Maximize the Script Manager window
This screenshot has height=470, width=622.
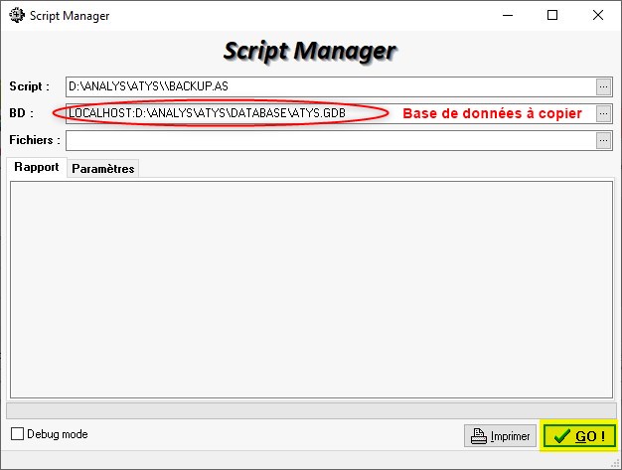coord(551,15)
